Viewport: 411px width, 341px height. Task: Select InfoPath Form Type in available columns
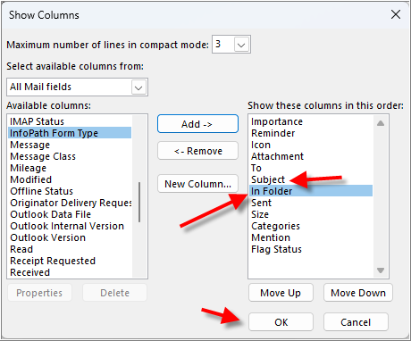point(70,133)
